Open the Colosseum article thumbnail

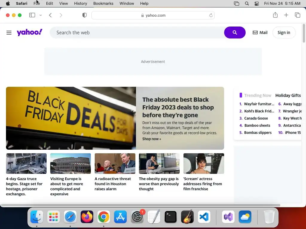click(x=71, y=163)
